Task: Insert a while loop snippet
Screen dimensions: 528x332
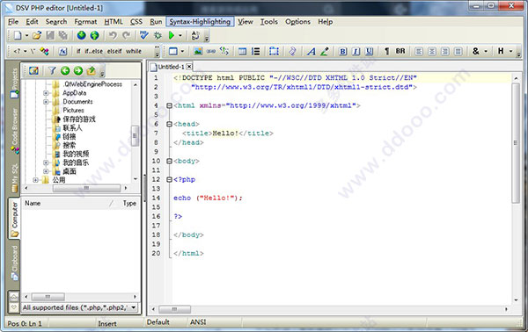Action: coord(134,51)
